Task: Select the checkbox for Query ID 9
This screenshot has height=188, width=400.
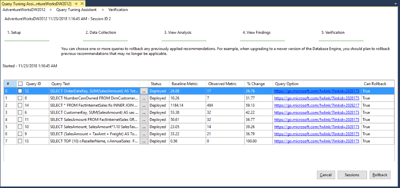Action: coord(20,134)
